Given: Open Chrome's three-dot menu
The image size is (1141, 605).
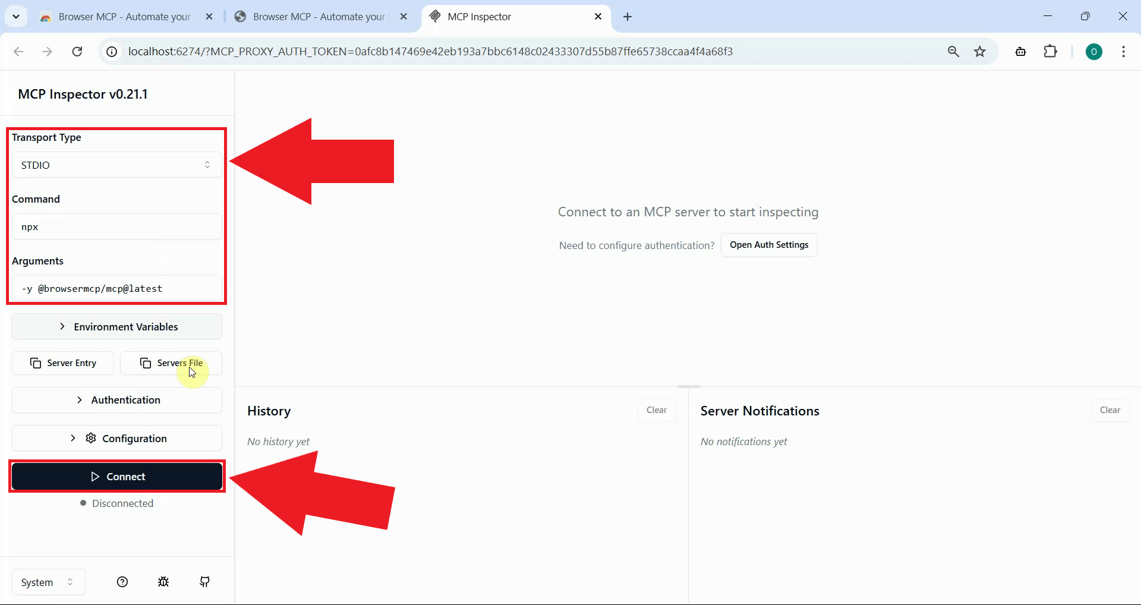Looking at the screenshot, I should tap(1124, 52).
